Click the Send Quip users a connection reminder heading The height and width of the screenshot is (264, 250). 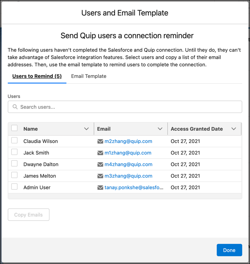click(127, 36)
